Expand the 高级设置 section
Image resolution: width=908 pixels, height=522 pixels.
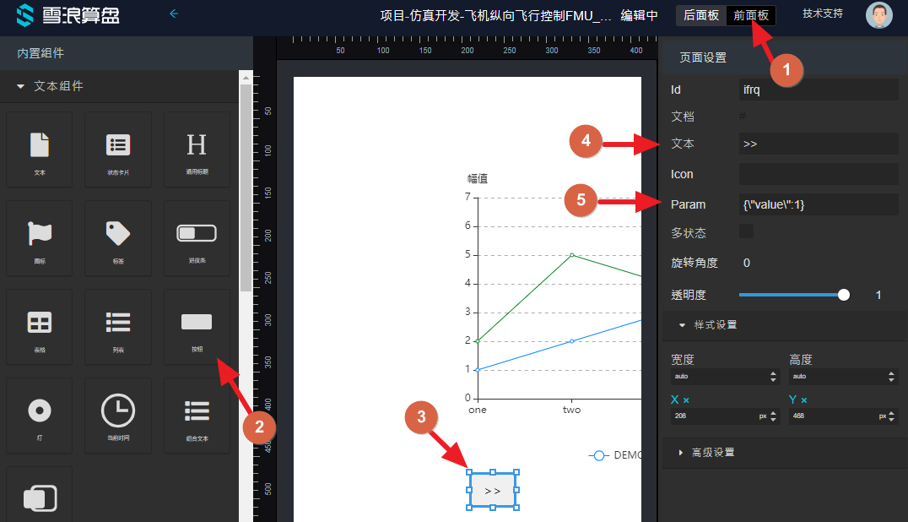pos(682,453)
